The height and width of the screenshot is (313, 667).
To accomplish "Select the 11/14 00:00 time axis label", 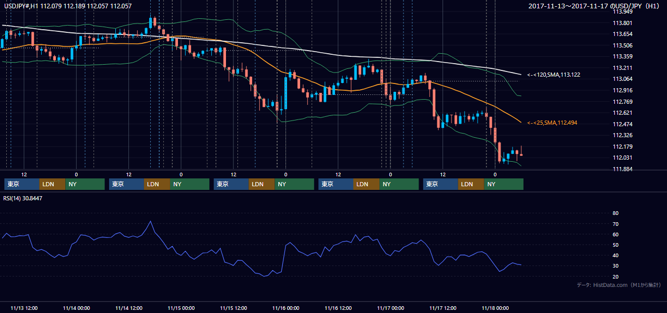I will (x=76, y=308).
